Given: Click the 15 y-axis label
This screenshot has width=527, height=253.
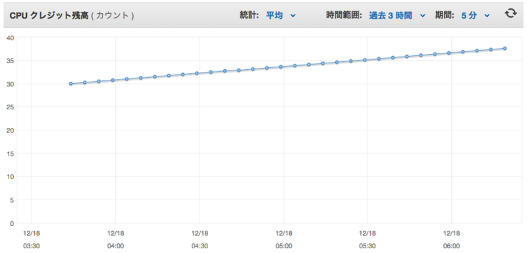Looking at the screenshot, I should coord(10,154).
